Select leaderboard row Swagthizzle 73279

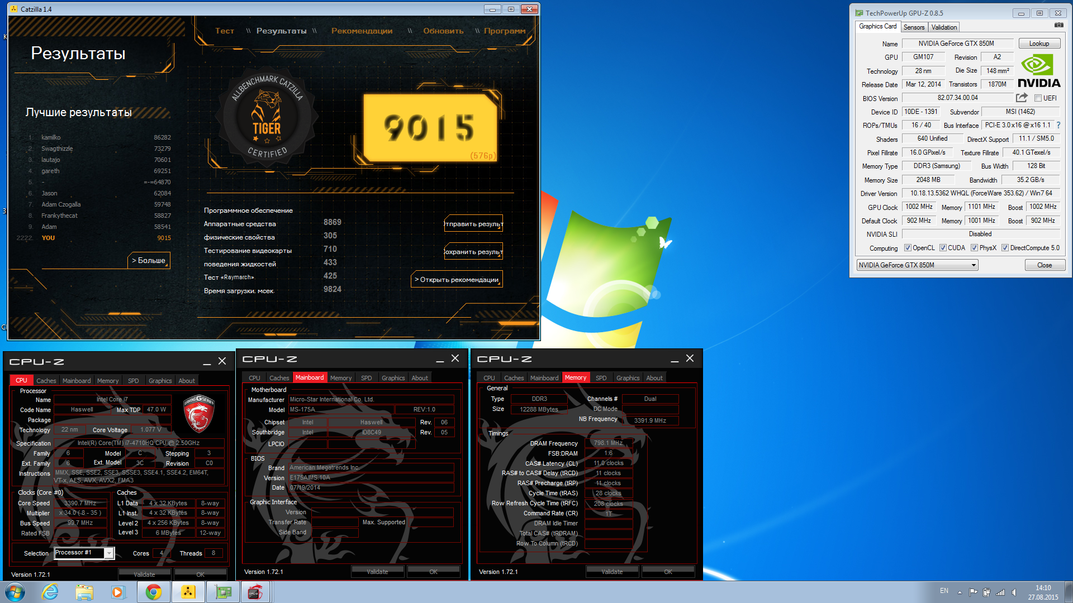click(x=99, y=149)
